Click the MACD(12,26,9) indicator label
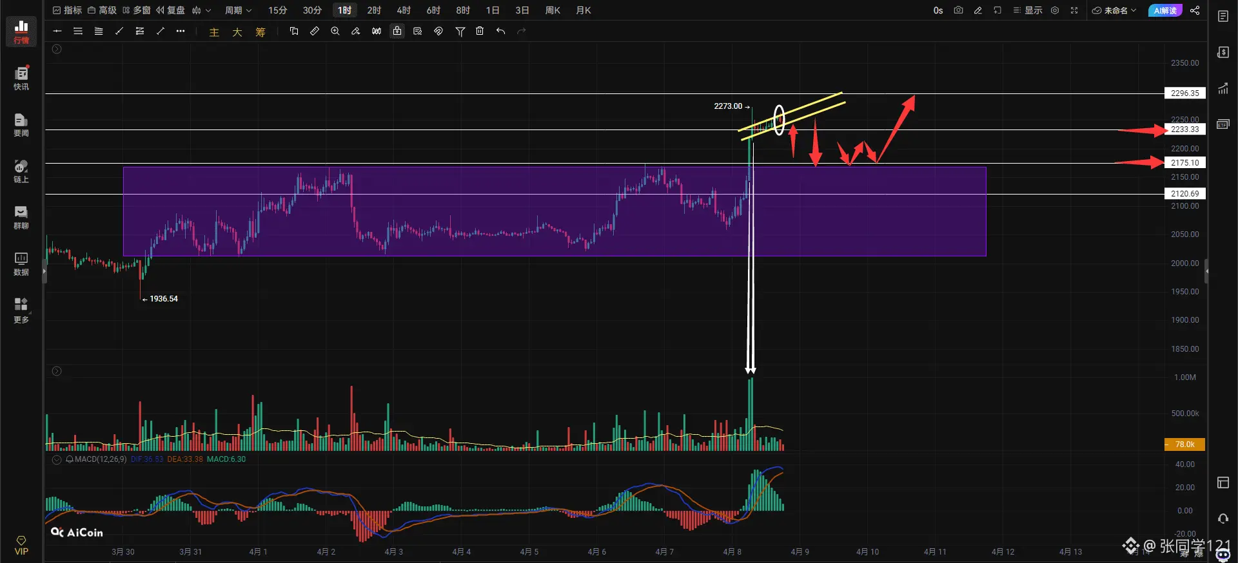1238x563 pixels. coord(101,459)
